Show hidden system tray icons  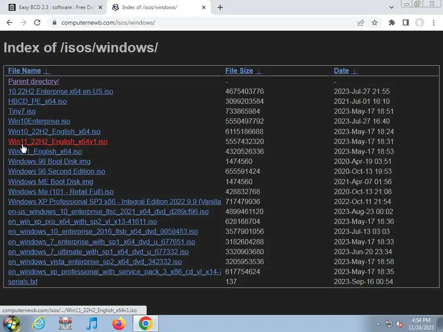(378, 324)
